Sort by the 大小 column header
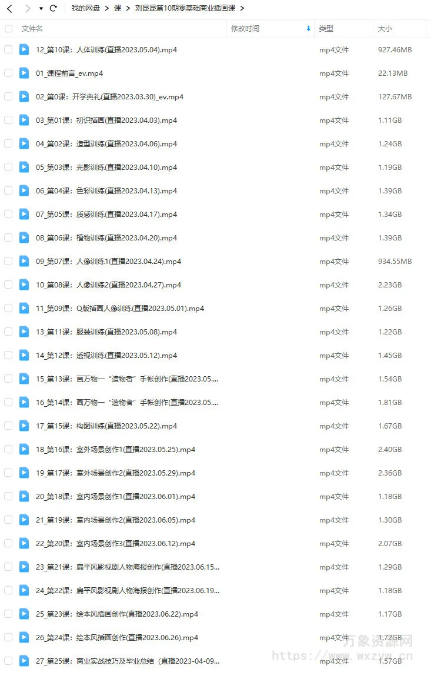Screen dimensions: 431x676 pos(385,28)
